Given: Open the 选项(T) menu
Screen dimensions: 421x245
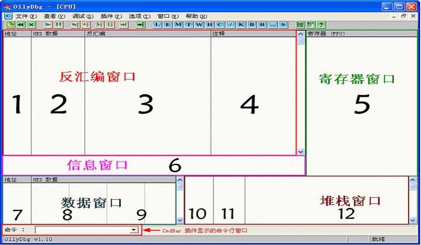Looking at the screenshot, I should (x=139, y=16).
